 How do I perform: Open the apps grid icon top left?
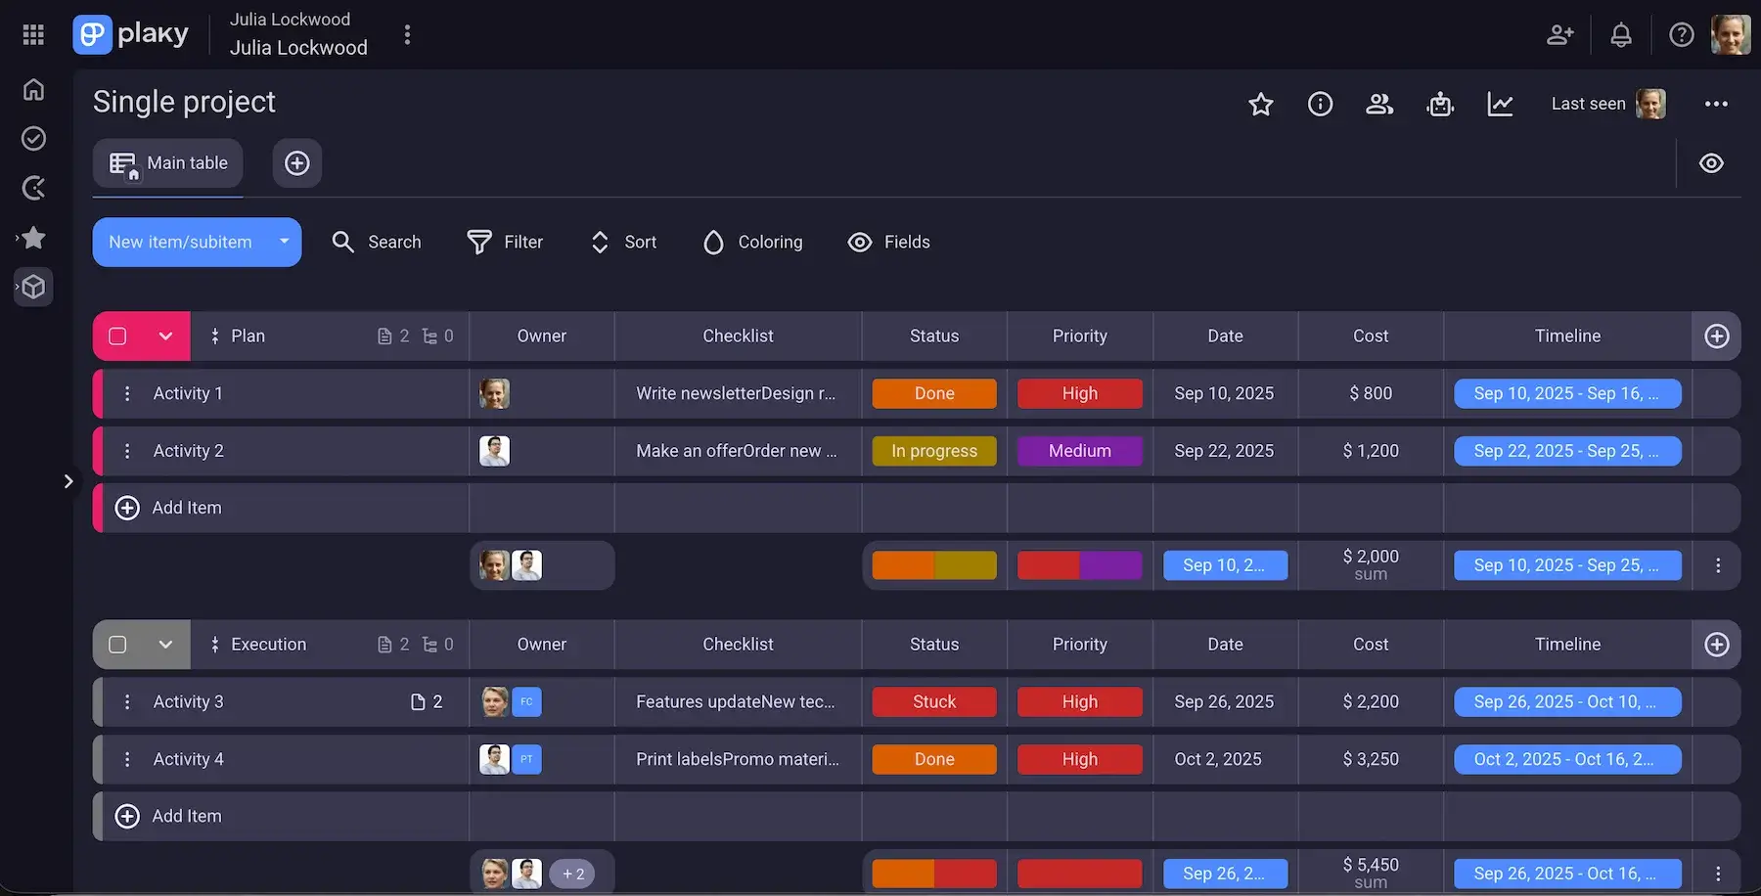(x=32, y=34)
